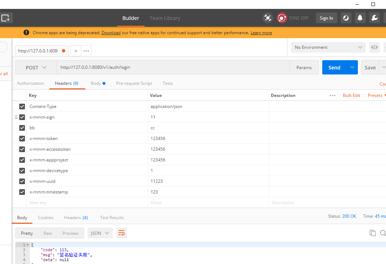Viewport: 386px width, 264px height.
Task: Open the request Body tab
Action: tap(98, 83)
